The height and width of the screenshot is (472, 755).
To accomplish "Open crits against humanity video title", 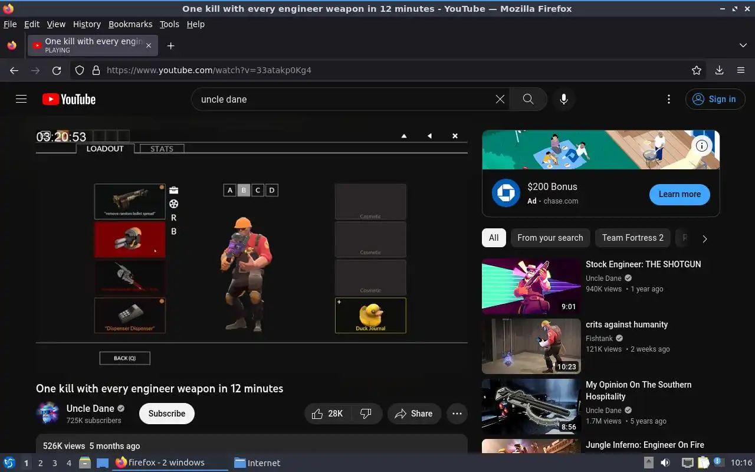I will 626,324.
